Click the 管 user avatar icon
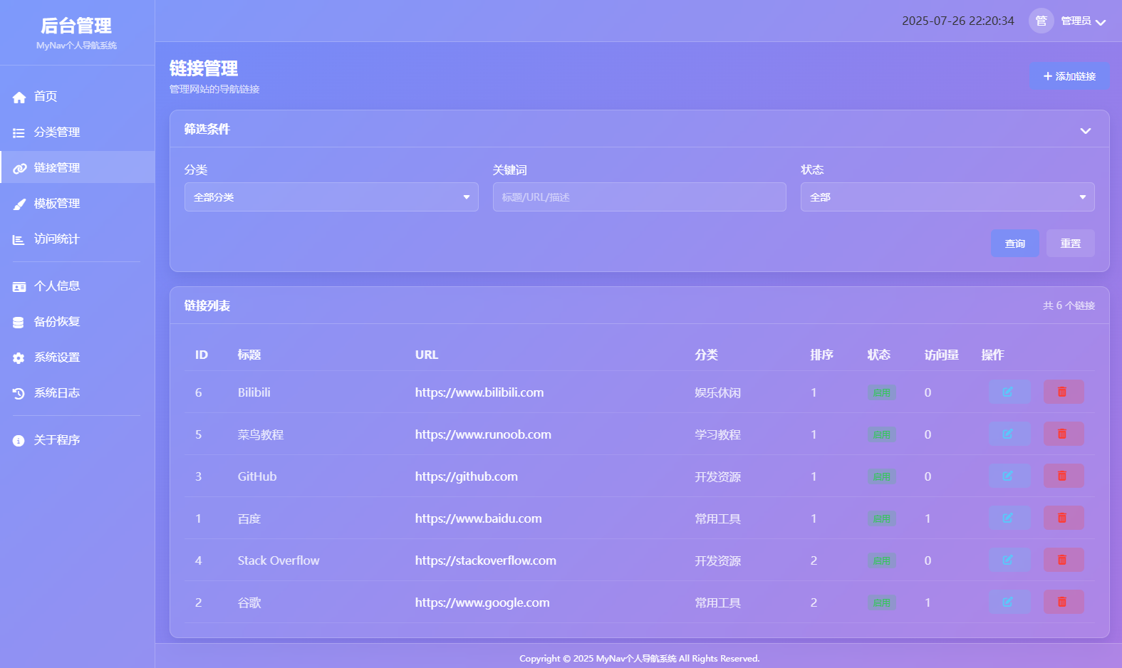 coord(1041,21)
